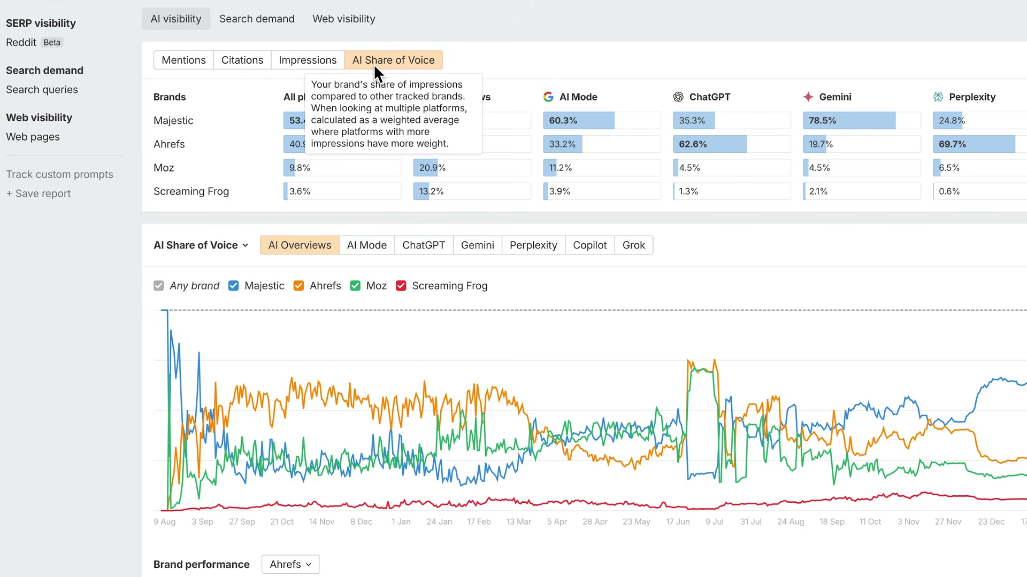Image resolution: width=1027 pixels, height=577 pixels.
Task: Click the Brands column header
Action: click(x=170, y=97)
